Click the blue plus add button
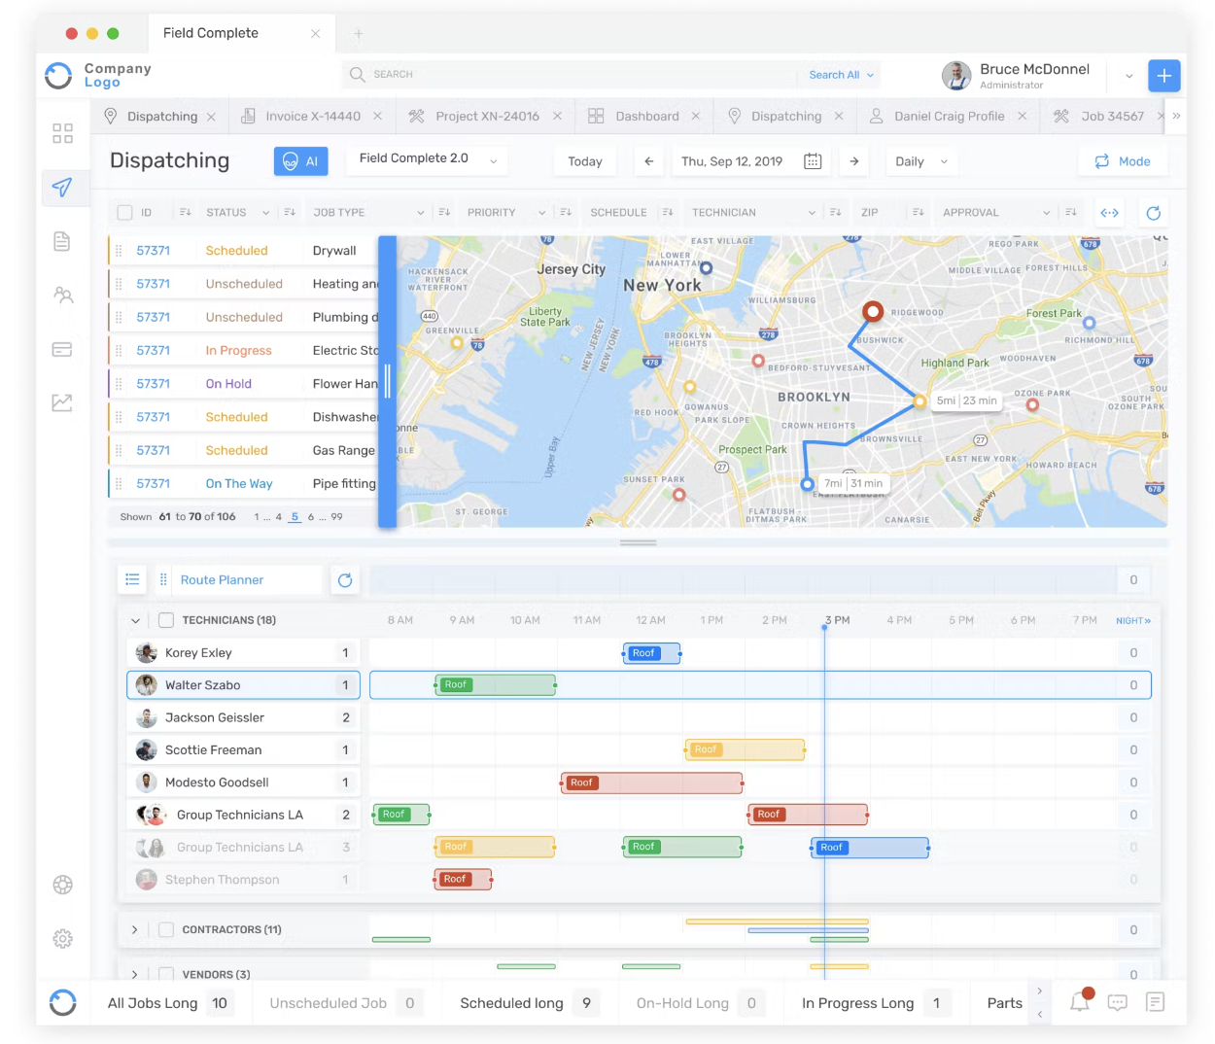1215x1044 pixels. tap(1163, 76)
